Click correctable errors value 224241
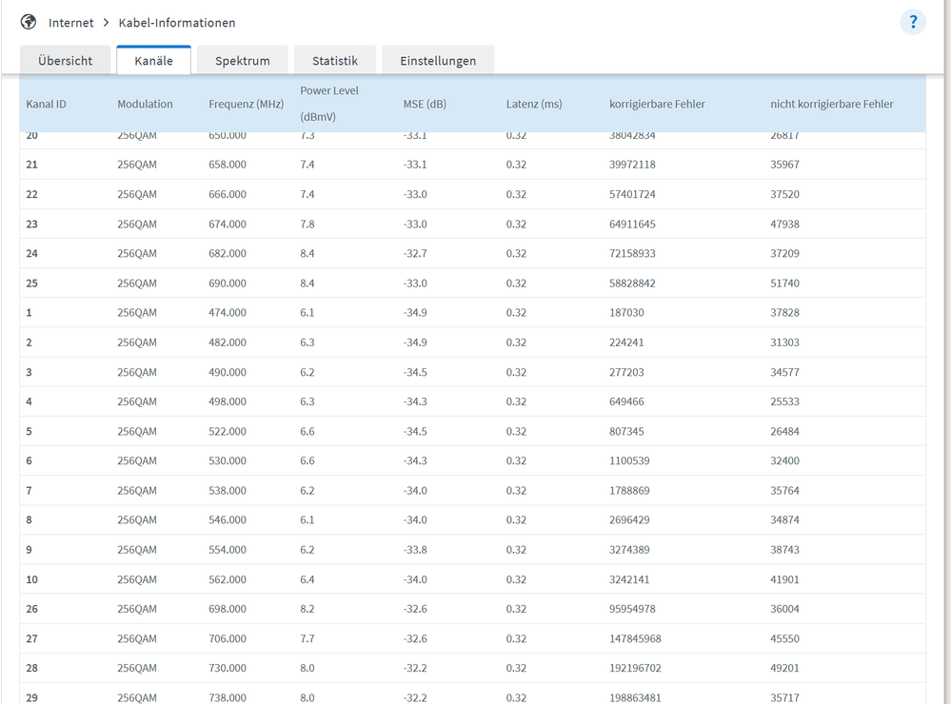Screen dimensions: 951x704 point(626,342)
